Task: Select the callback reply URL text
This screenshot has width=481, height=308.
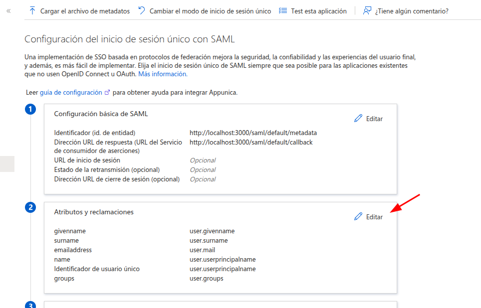Action: [251, 142]
